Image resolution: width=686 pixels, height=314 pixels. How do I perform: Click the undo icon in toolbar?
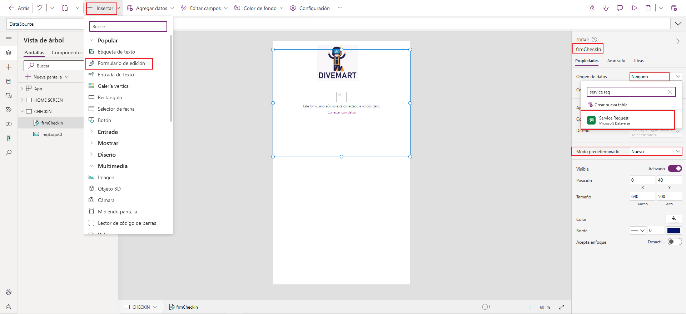(40, 8)
